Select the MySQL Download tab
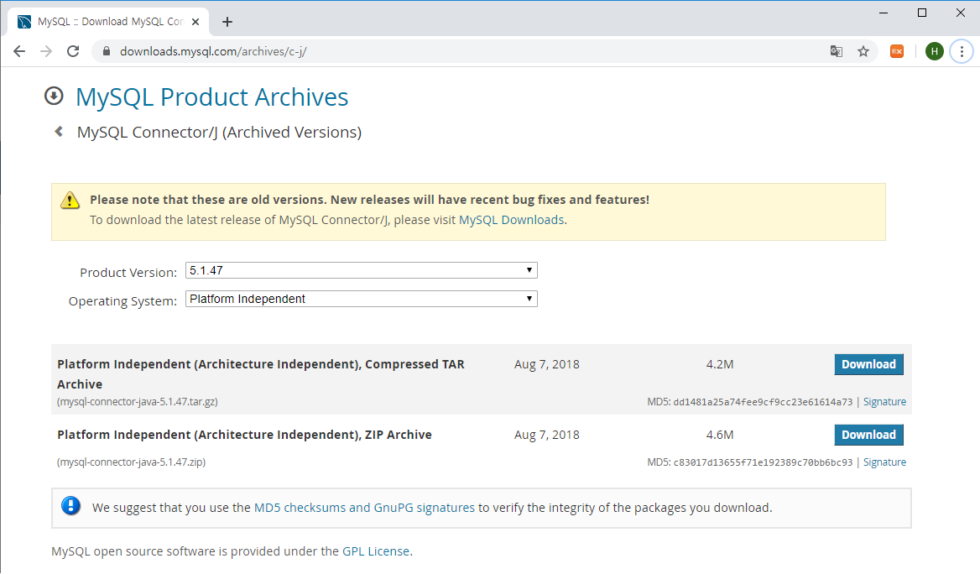The height and width of the screenshot is (574, 980). [x=110, y=22]
